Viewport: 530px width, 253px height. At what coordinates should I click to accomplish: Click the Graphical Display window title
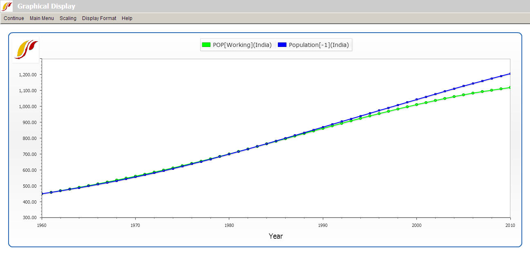pos(46,7)
